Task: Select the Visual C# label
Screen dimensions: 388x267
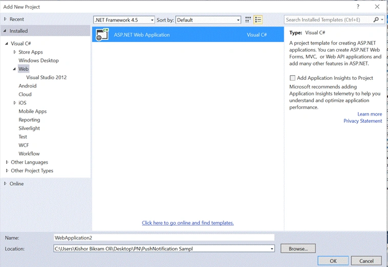Action: [21, 43]
